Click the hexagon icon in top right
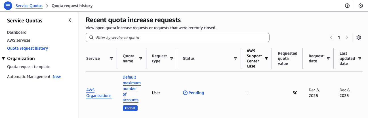Screen dimensions: 368x118 361,6
